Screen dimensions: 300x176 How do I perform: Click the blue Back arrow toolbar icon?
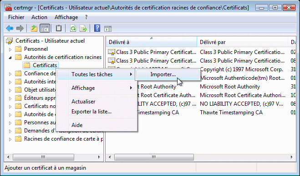tap(10, 29)
